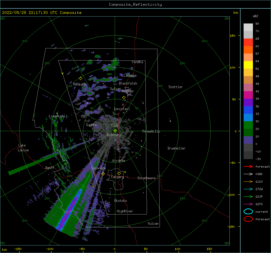
Task: Select the 36 dBZ purple color swatch
Action: [248, 102]
